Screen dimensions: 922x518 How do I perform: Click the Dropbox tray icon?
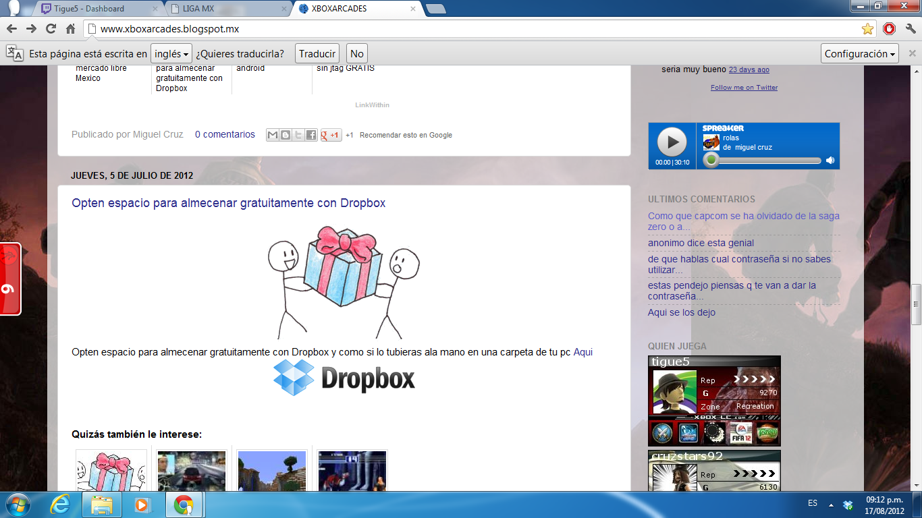pos(848,505)
